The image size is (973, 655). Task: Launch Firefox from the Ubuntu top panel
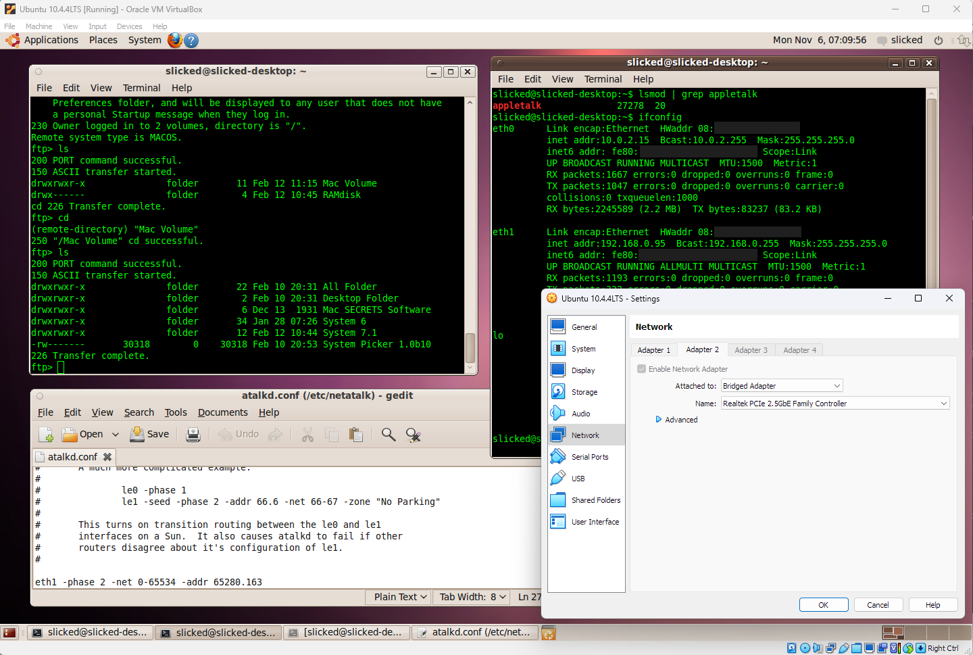175,40
